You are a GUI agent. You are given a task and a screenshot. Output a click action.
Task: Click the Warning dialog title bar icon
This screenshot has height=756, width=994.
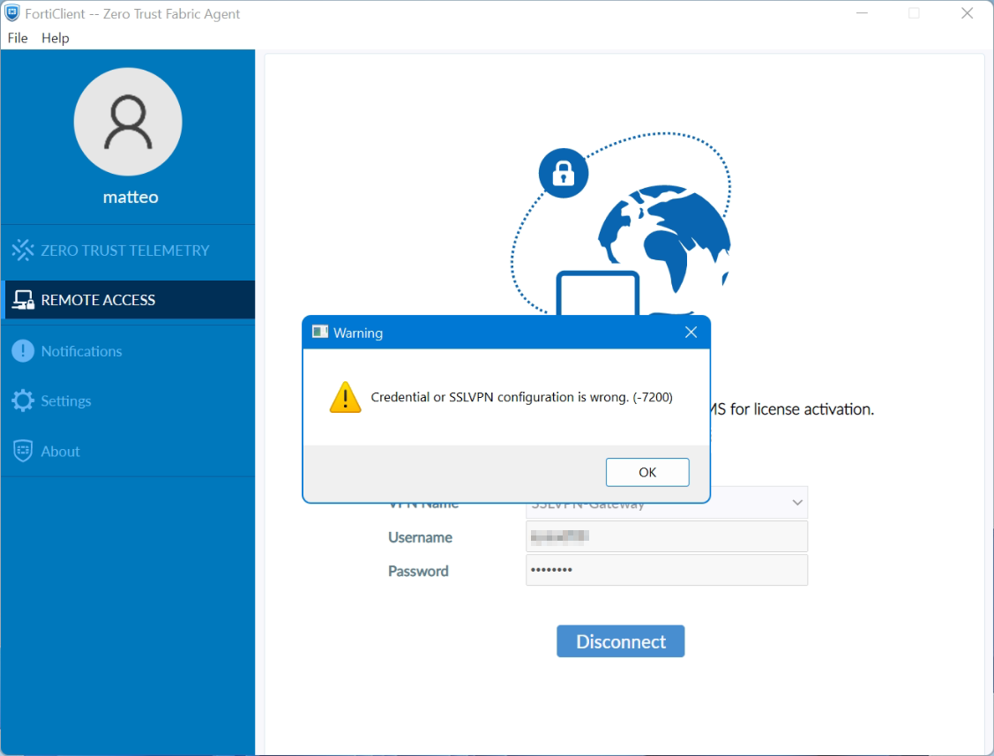point(320,332)
